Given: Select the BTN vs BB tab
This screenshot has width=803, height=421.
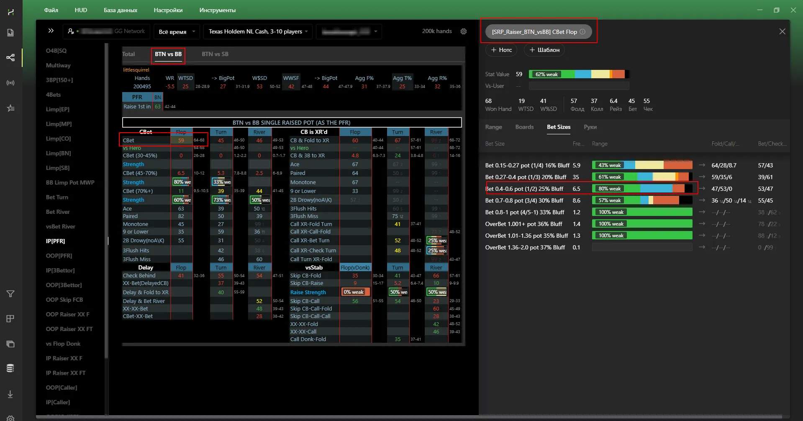Looking at the screenshot, I should point(168,54).
